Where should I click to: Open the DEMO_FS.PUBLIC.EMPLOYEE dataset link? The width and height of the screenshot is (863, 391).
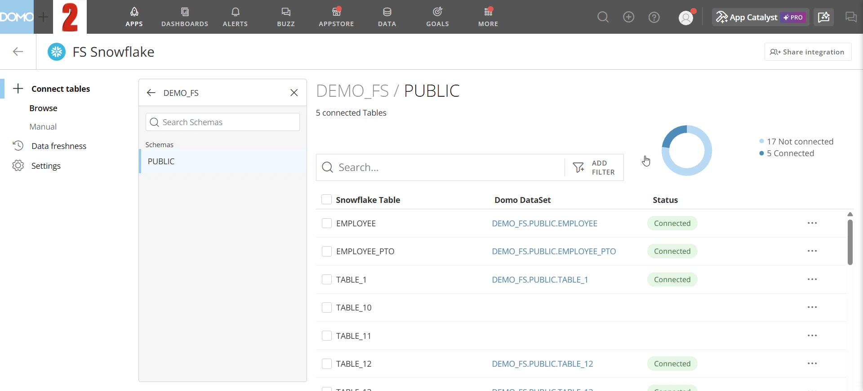pyautogui.click(x=544, y=224)
